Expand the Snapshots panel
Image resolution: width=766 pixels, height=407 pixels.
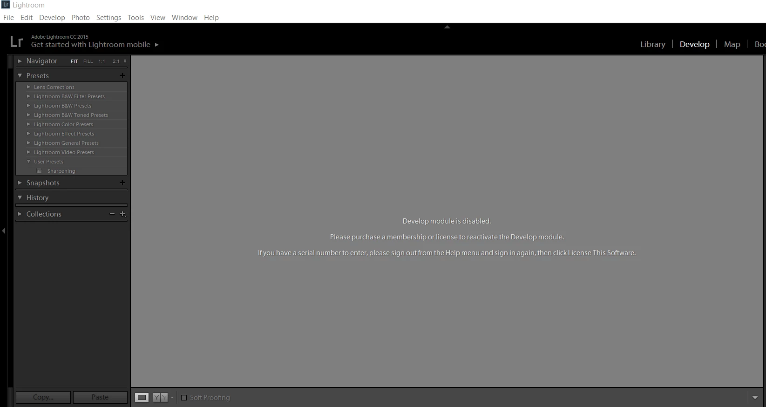click(20, 183)
